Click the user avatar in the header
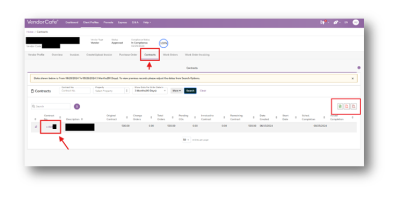The width and height of the screenshot is (404, 203). [x=356, y=22]
